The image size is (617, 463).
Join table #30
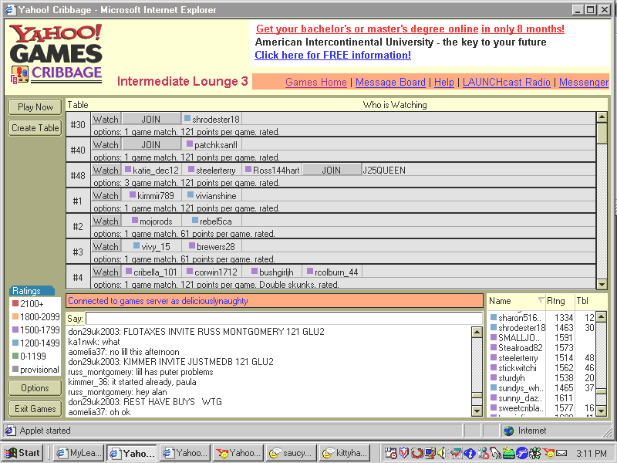[151, 119]
